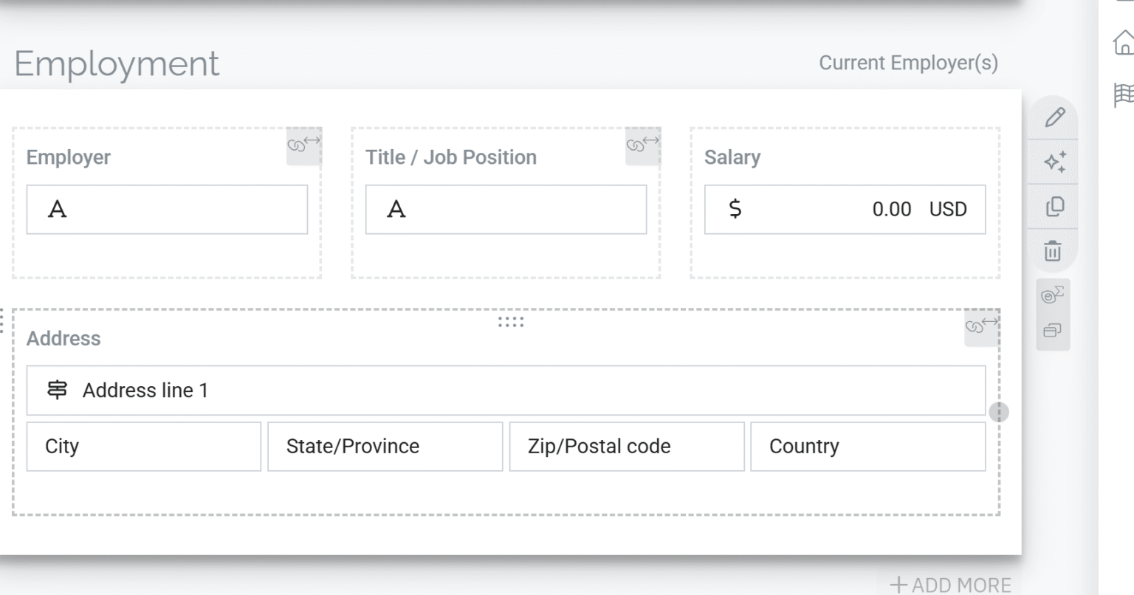The height and width of the screenshot is (595, 1134).
Task: Click the Address block drag handle dots
Action: coord(511,322)
